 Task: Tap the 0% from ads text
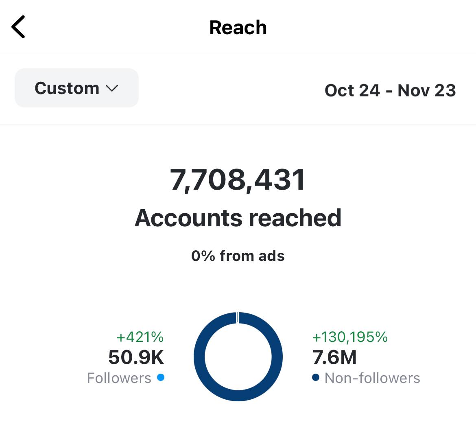click(238, 256)
